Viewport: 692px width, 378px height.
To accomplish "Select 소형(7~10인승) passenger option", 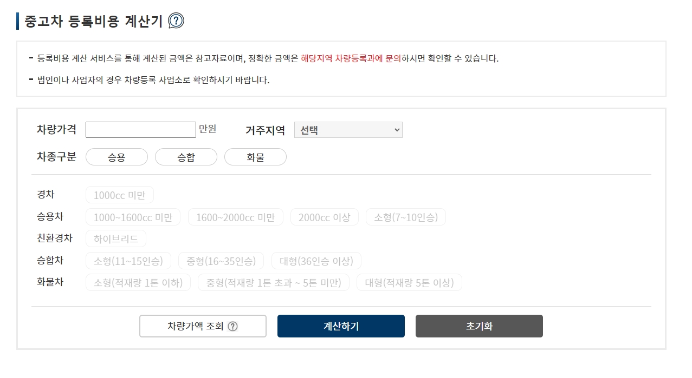I will point(405,217).
